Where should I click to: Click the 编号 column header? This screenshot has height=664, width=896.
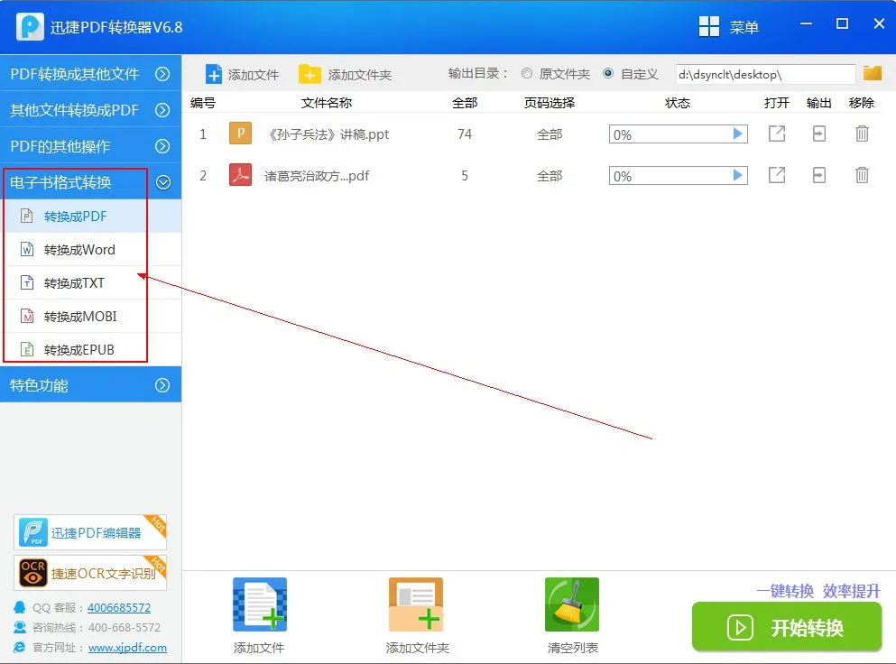(203, 103)
